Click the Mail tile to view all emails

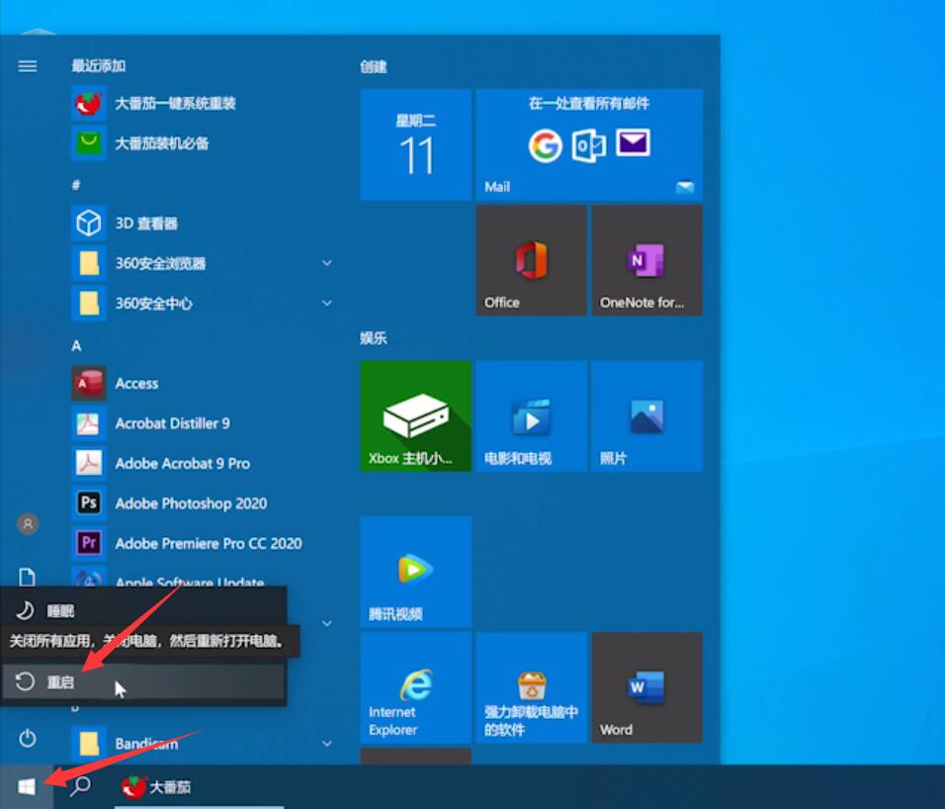click(589, 144)
